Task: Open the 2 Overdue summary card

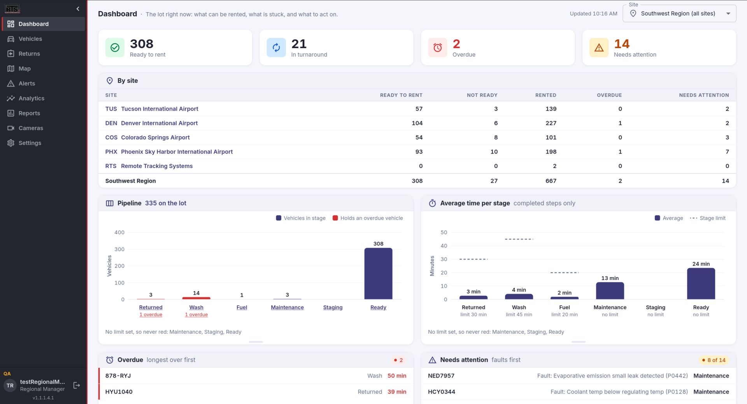Action: pos(498,47)
